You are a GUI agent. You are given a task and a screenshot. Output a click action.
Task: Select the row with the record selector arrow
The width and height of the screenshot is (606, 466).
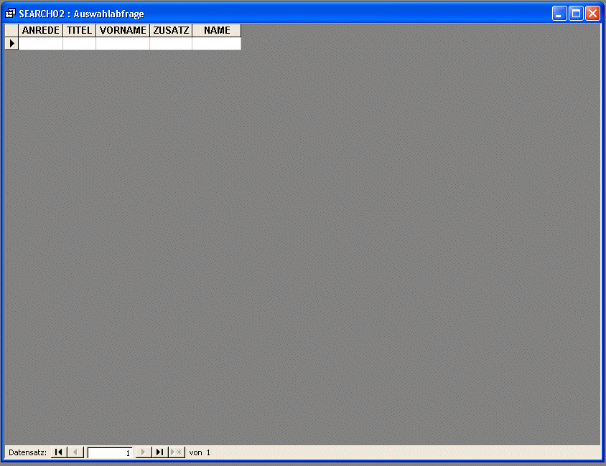pyautogui.click(x=11, y=44)
